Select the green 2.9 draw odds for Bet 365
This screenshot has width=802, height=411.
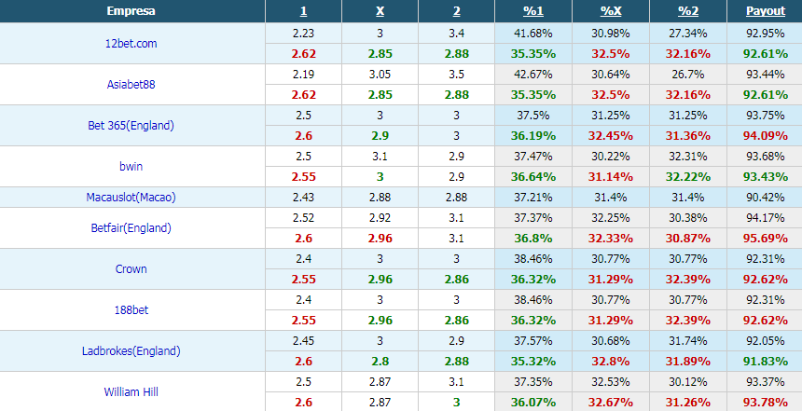pos(380,136)
